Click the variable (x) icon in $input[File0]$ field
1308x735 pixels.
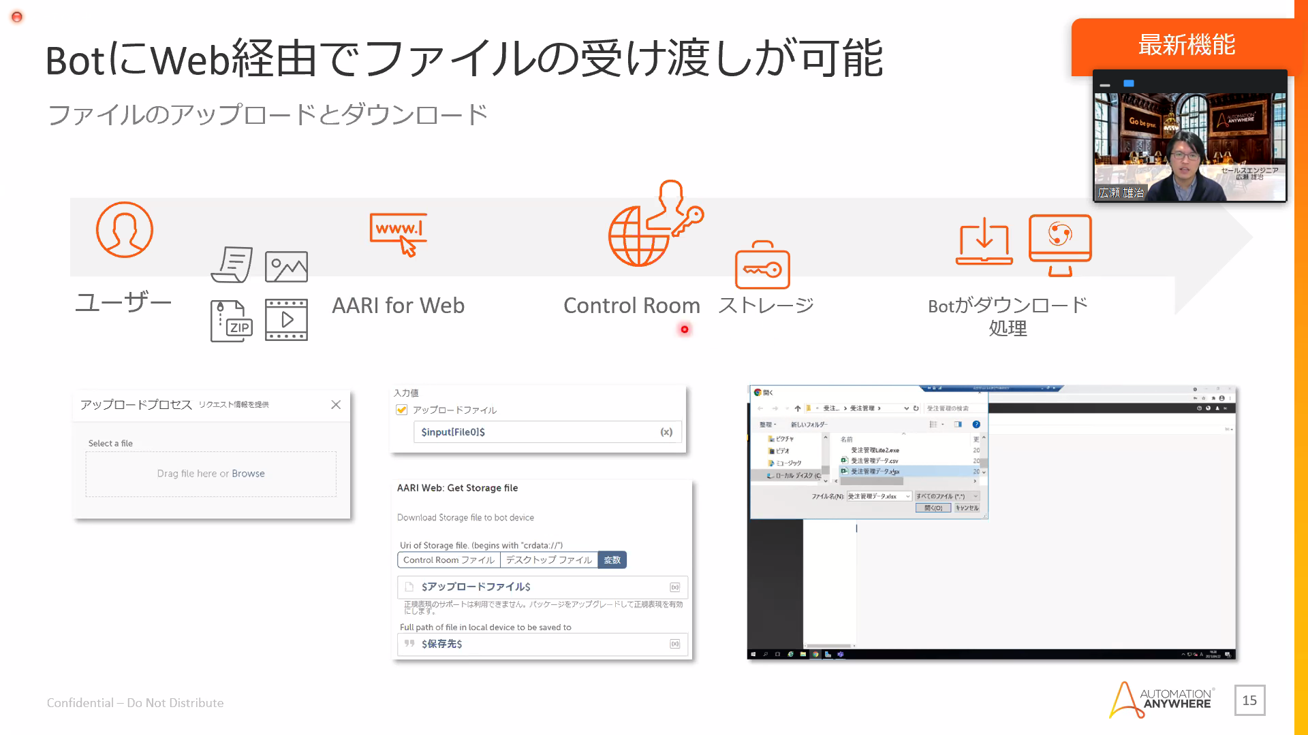666,432
